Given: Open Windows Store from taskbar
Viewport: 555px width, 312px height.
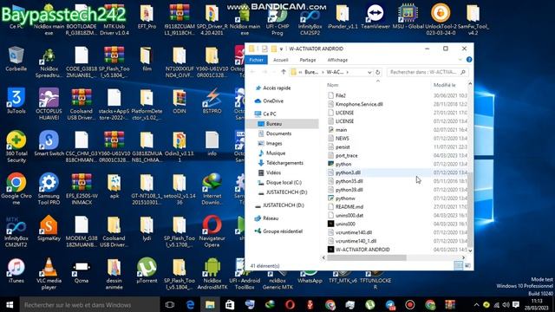Looking at the screenshot, I should [230, 304].
